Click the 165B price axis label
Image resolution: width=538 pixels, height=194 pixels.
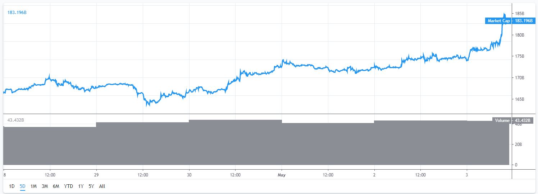[519, 99]
